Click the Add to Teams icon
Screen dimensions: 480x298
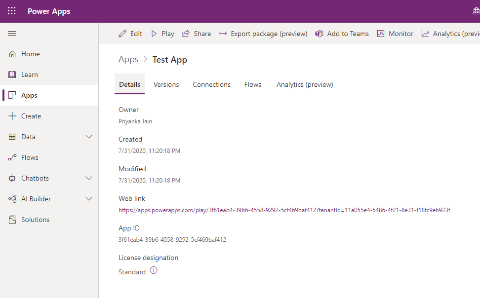click(x=319, y=34)
